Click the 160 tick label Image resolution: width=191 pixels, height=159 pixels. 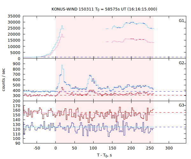pyautogui.click(x=17, y=110)
